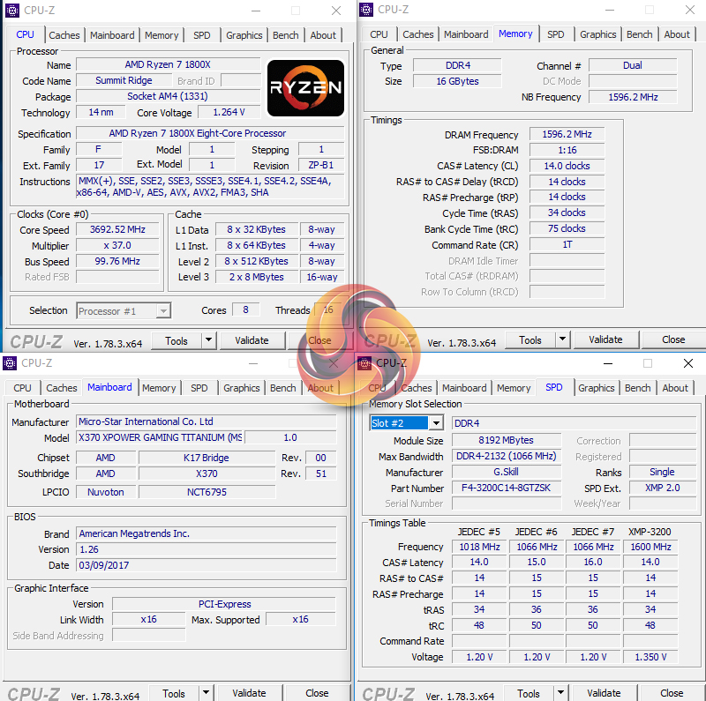Image resolution: width=706 pixels, height=701 pixels.
Task: Click the DRAM Frequency value 1596.2 MHz
Action: 567,135
